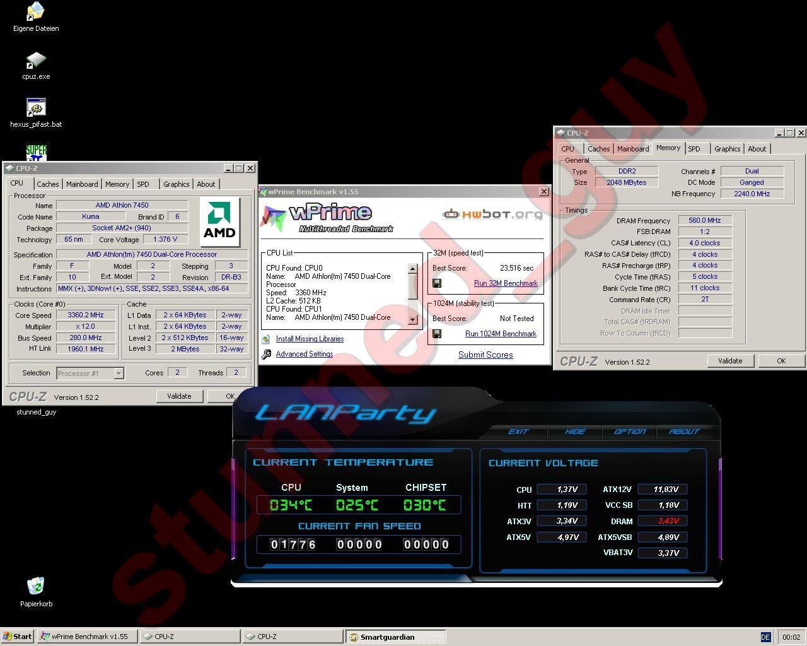Click the Code Name Kuma field
Viewport: 807px width, 646px height.
click(90, 216)
